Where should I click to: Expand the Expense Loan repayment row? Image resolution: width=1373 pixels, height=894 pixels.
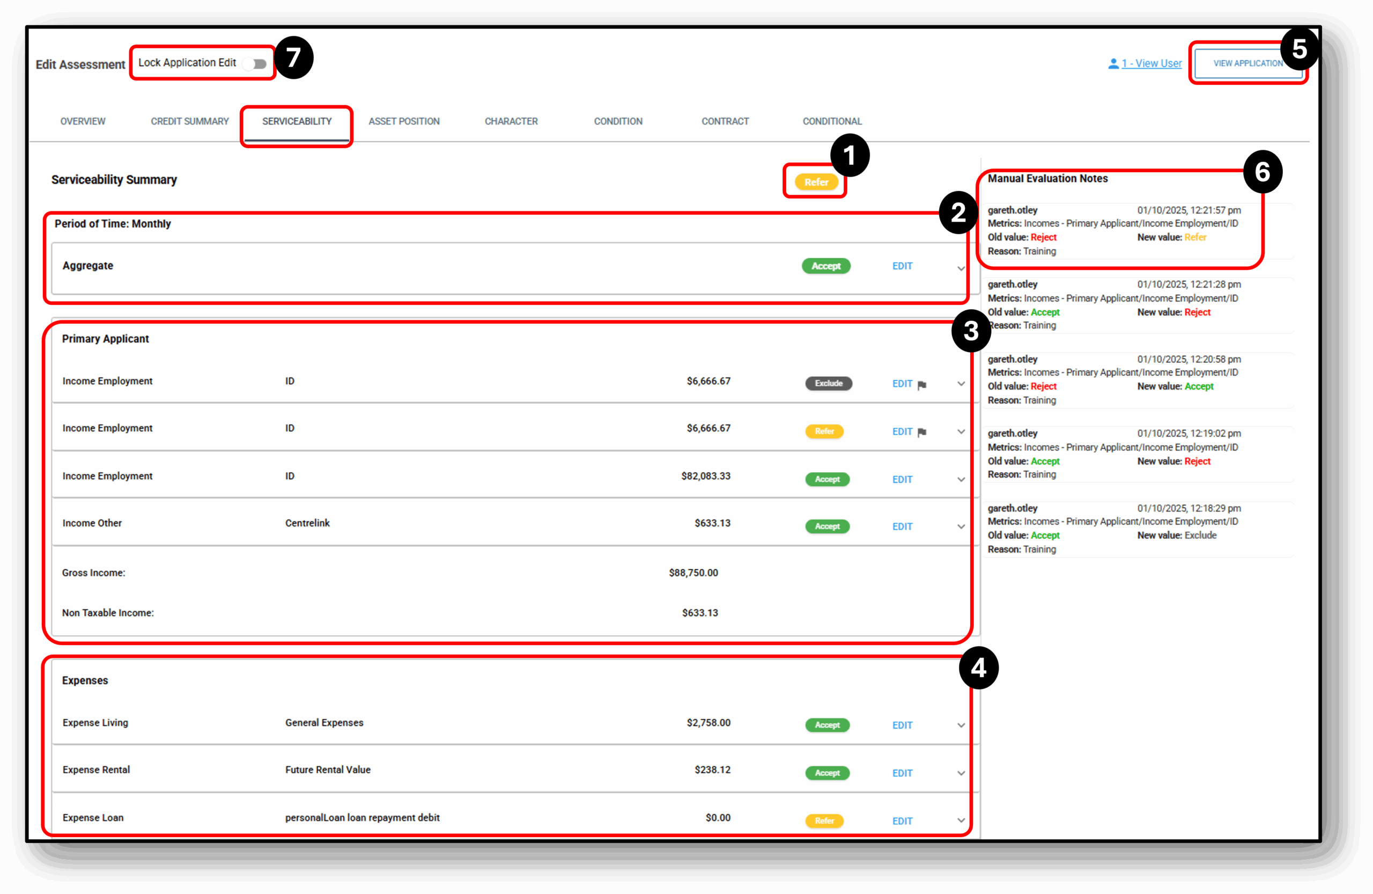961,820
